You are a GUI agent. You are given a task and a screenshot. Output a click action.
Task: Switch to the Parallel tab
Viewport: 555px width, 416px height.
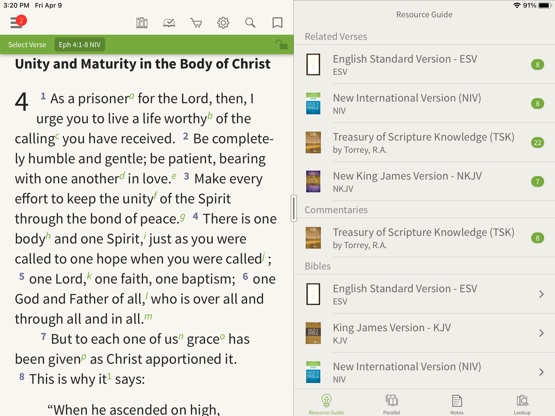[x=392, y=404]
